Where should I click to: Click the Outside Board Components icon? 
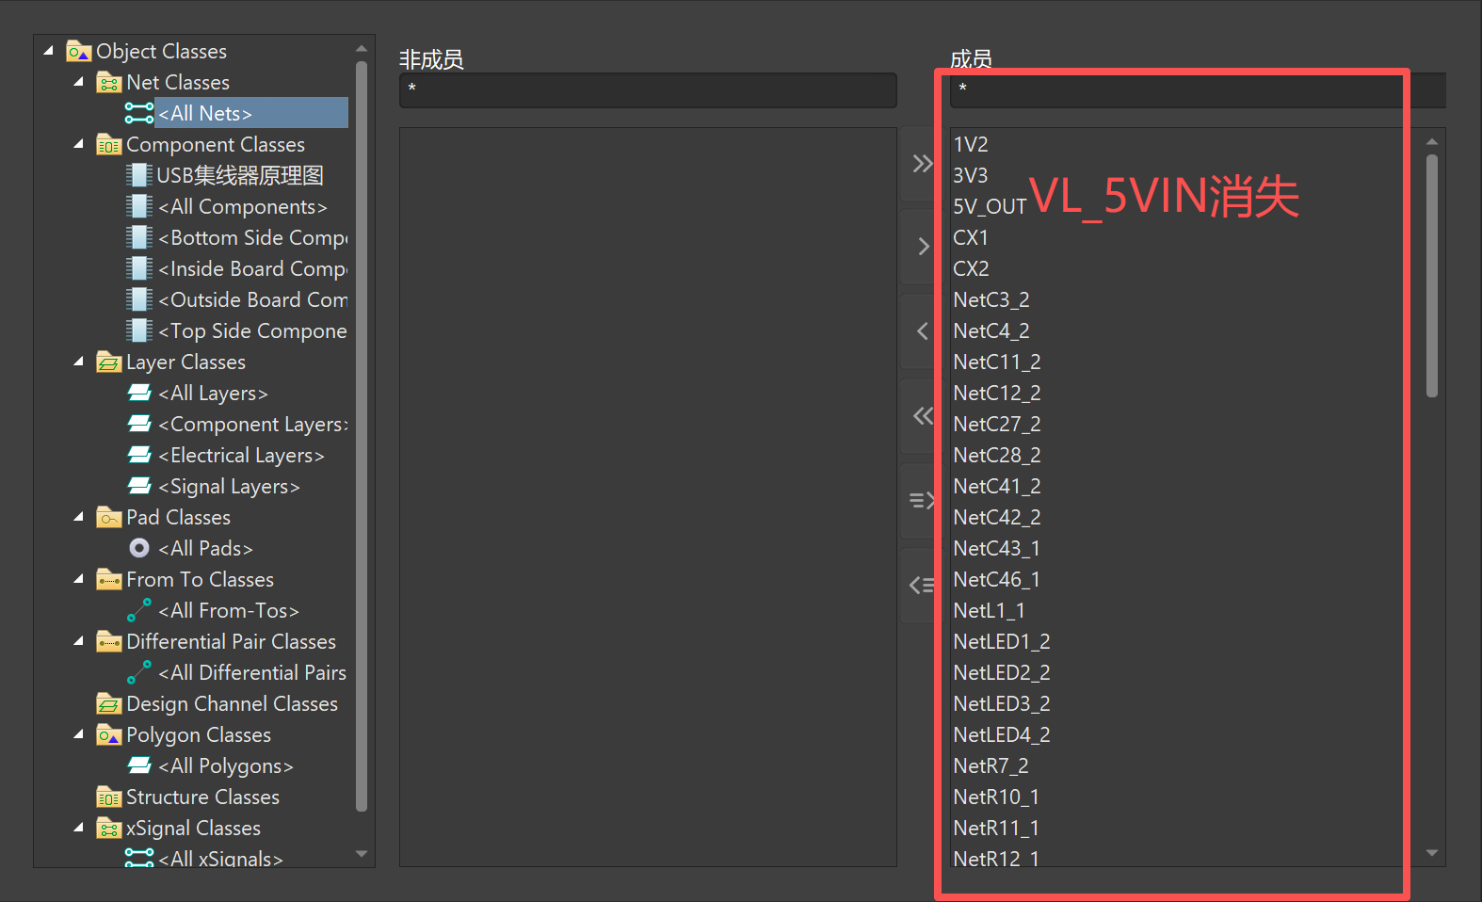pos(139,299)
